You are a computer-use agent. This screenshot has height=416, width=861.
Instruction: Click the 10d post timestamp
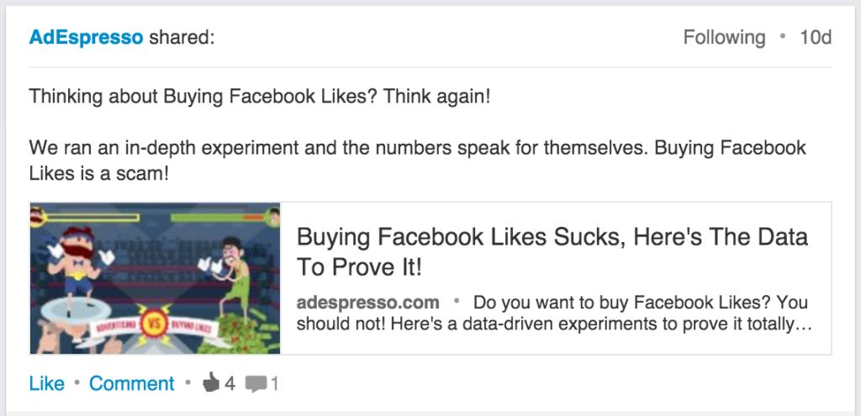point(816,37)
